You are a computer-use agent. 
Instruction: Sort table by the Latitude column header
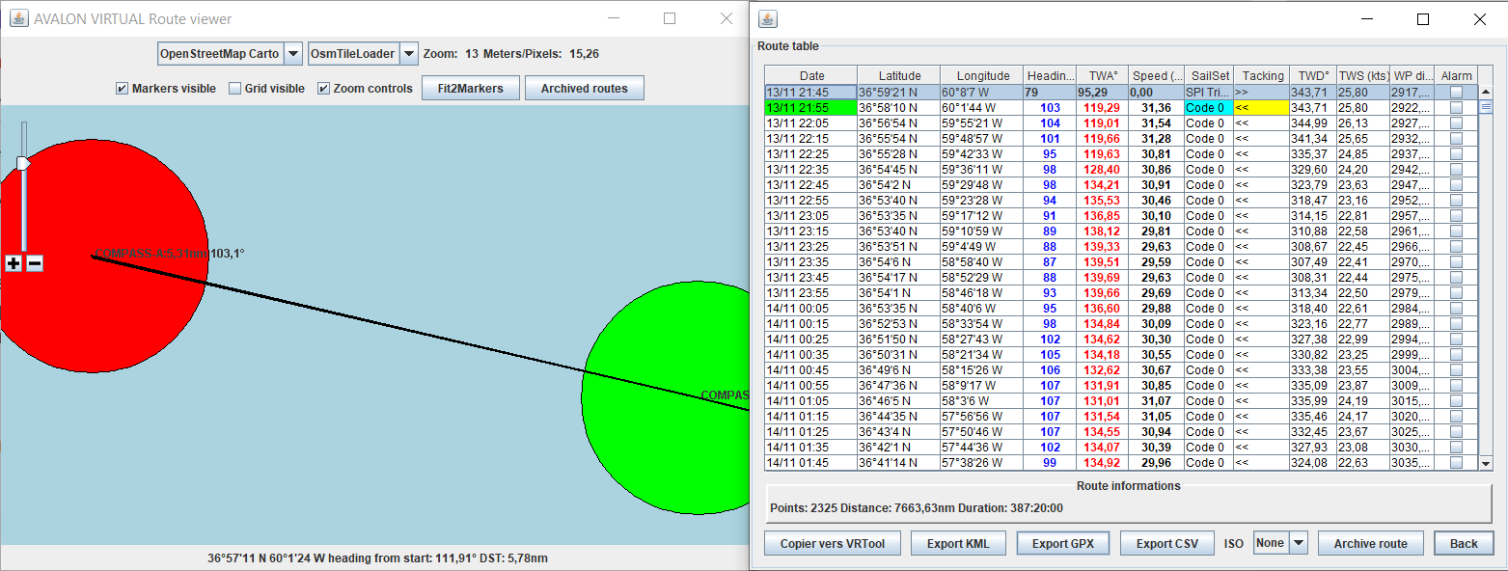tap(898, 76)
